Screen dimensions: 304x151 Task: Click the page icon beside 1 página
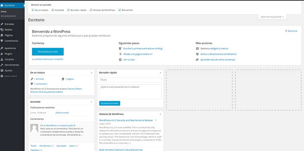(x=63, y=79)
